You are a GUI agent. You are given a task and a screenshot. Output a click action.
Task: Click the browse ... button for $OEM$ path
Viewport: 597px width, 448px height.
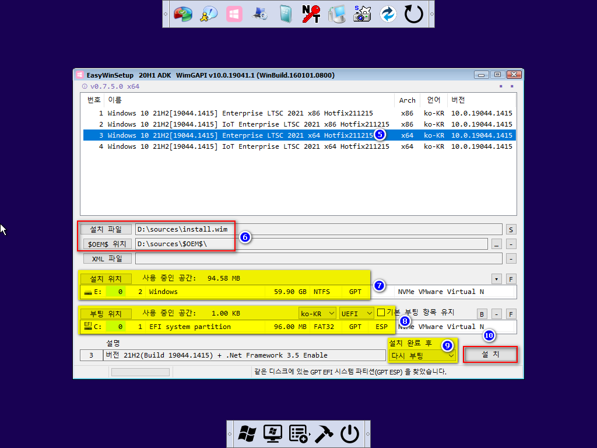coord(497,244)
